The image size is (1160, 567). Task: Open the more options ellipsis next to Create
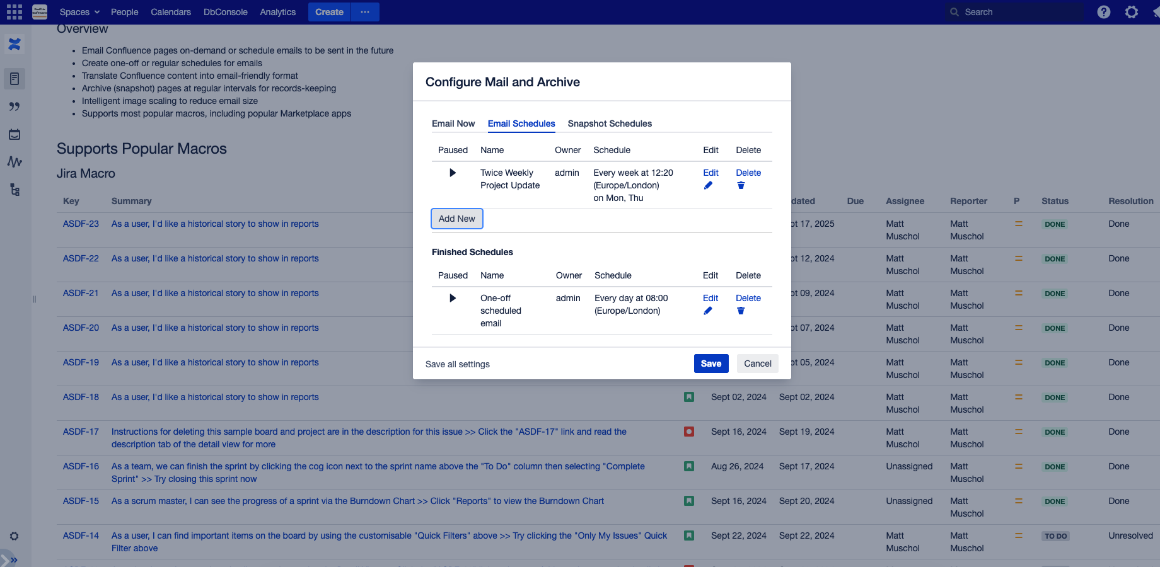tap(365, 12)
